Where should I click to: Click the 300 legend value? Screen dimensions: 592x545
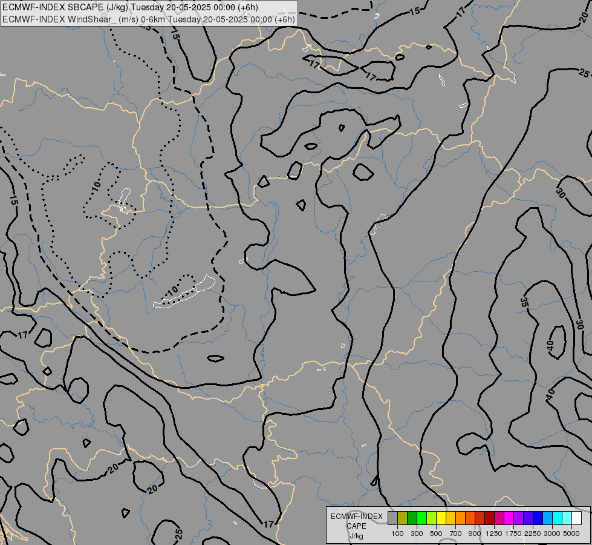coord(417,533)
